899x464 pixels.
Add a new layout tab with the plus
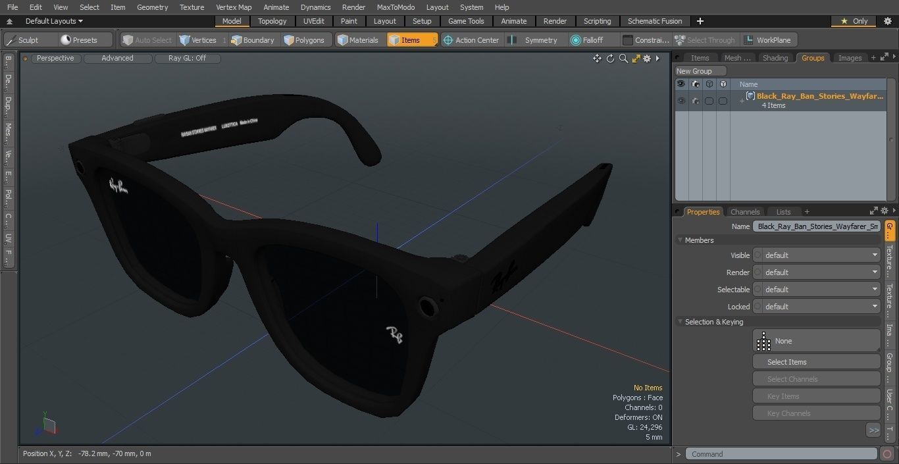[700, 21]
